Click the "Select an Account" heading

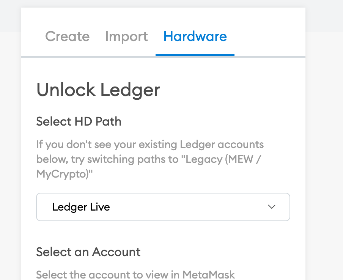tap(88, 252)
